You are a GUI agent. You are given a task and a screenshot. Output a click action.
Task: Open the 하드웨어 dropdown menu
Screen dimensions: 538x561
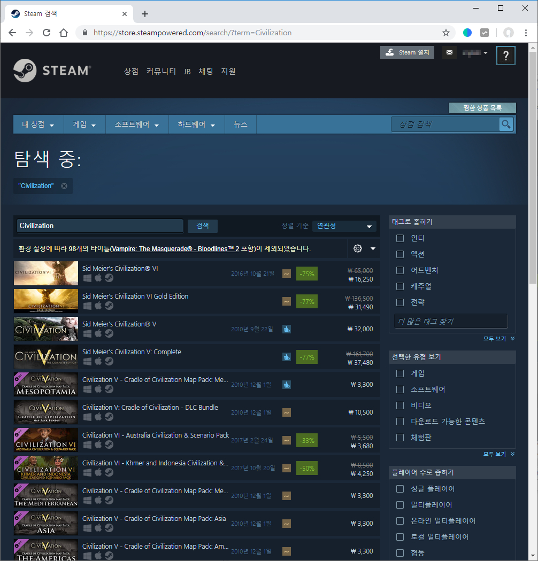(x=197, y=124)
